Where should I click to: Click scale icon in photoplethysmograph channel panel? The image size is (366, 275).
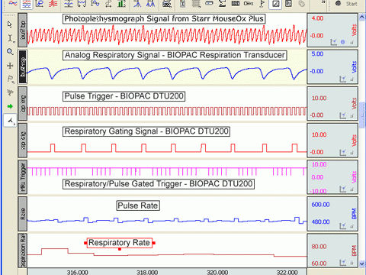click(334, 42)
